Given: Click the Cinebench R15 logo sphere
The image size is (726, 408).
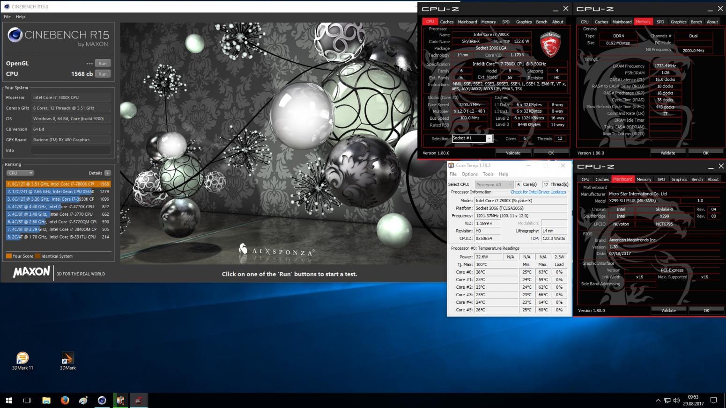Looking at the screenshot, I should pos(15,36).
